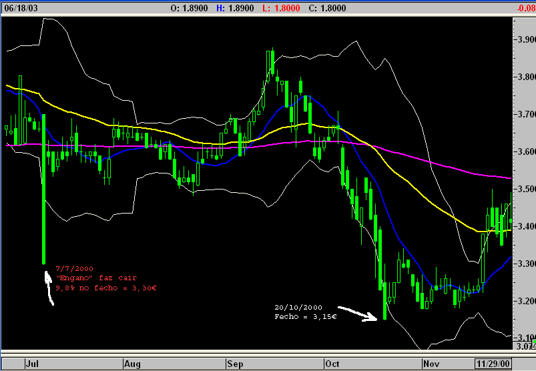The width and height of the screenshot is (536, 371).
Task: Click the Fecho = 3,15€ annotation text
Action: tap(306, 317)
